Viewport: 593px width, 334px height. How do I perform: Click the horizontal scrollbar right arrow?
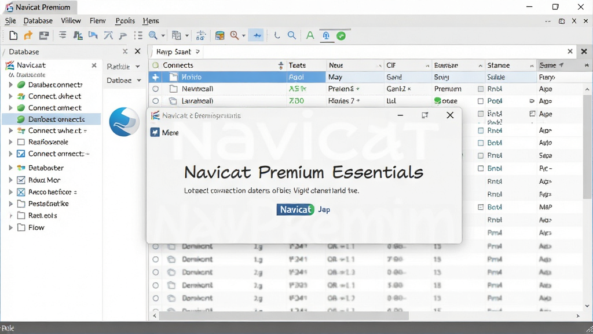(x=578, y=316)
